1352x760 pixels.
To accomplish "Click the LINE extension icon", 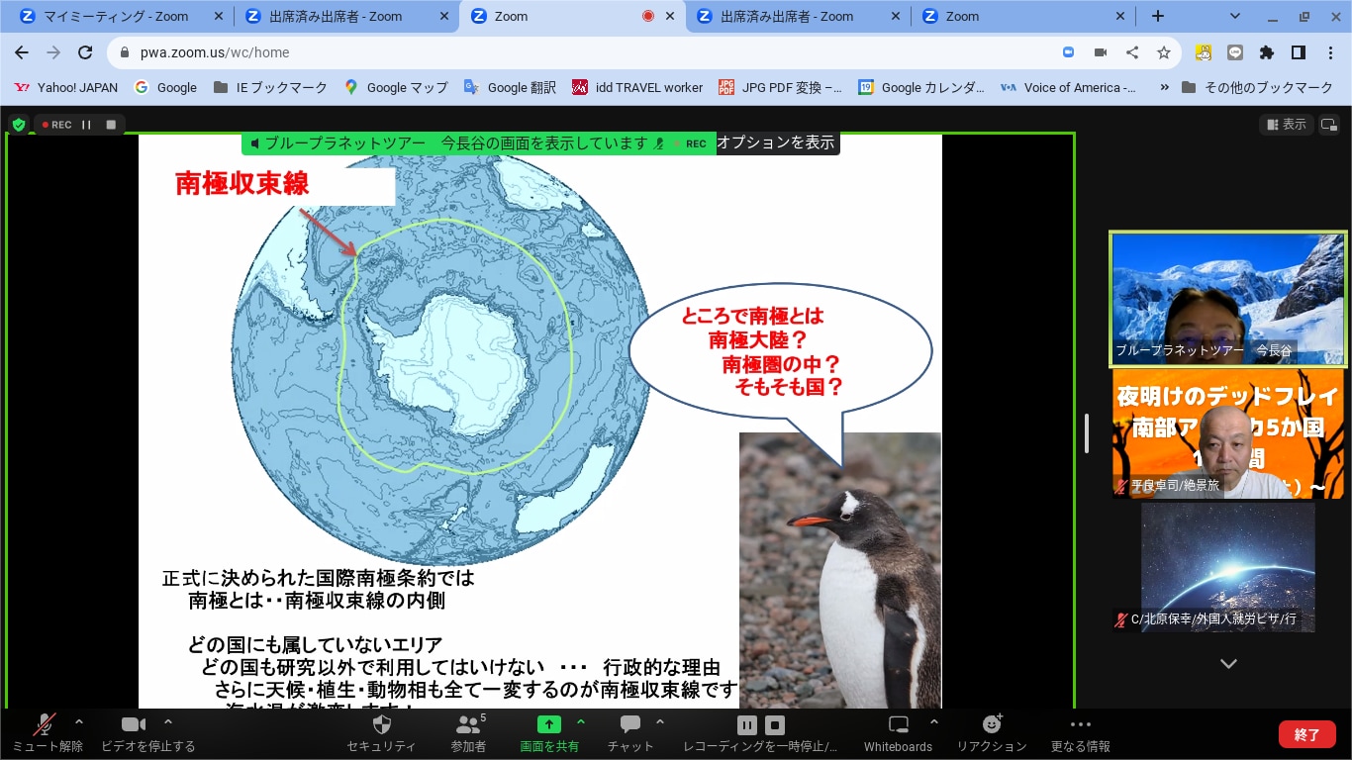I will coord(1235,52).
